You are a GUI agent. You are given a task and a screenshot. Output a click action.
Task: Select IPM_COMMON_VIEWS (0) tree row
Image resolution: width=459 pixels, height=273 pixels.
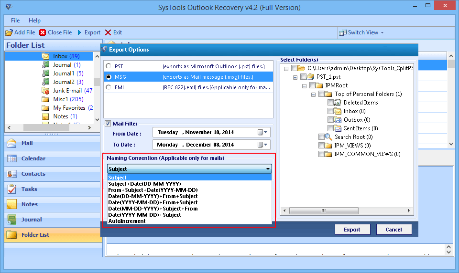click(x=367, y=154)
